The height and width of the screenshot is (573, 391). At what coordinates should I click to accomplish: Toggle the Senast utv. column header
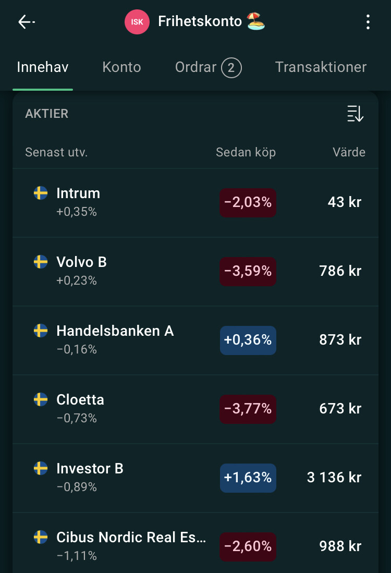(x=56, y=152)
